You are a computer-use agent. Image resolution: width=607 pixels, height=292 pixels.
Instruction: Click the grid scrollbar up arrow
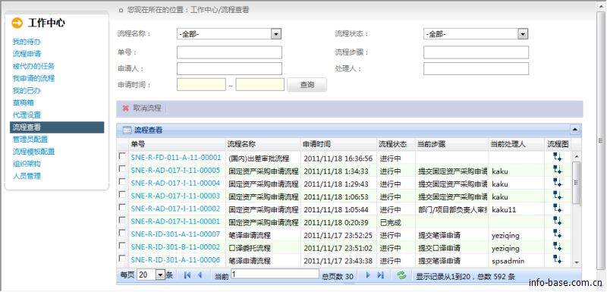point(577,157)
